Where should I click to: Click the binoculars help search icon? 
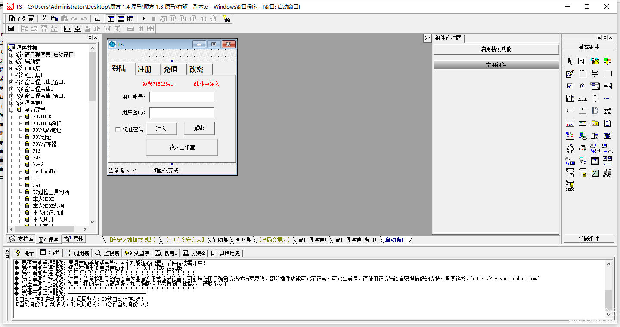pos(227,18)
